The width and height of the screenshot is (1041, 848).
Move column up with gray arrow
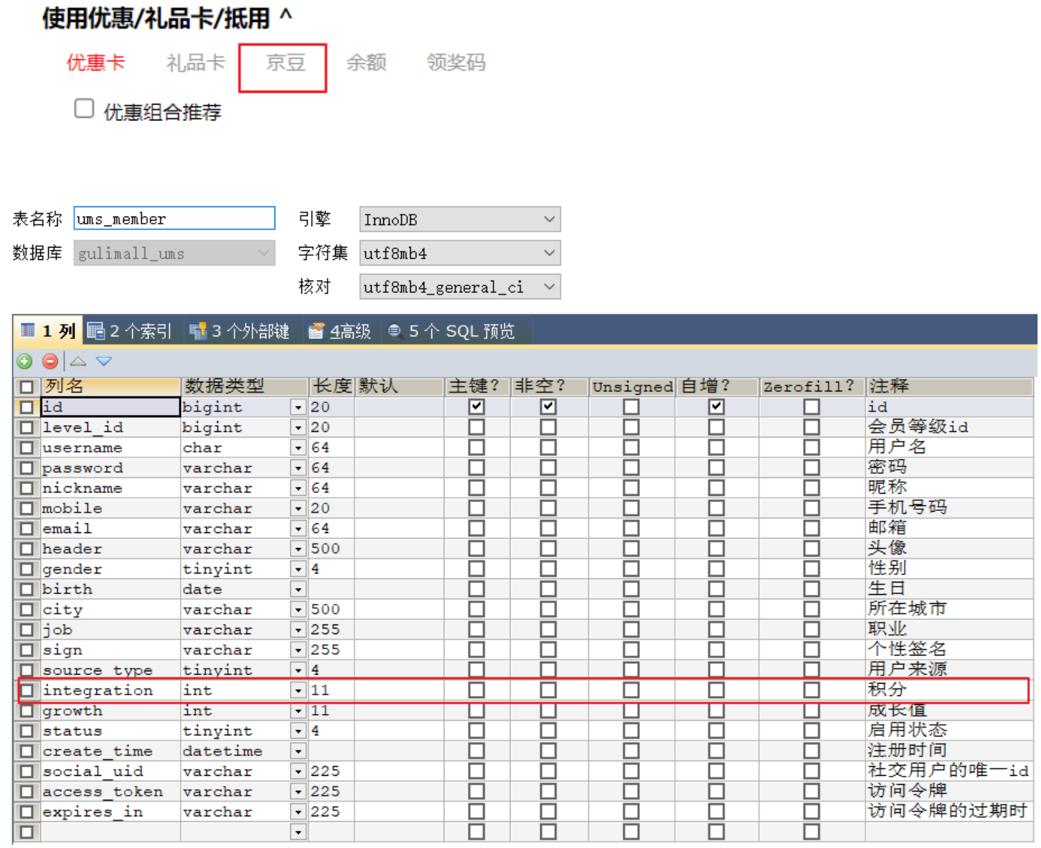point(78,361)
